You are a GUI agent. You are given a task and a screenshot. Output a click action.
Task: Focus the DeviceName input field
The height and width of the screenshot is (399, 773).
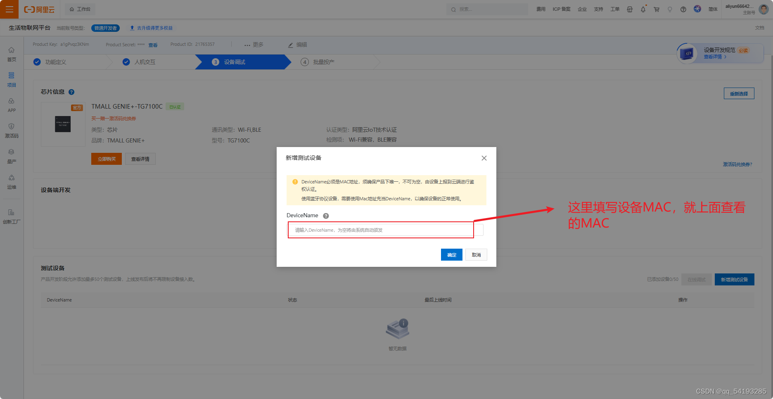(x=386, y=230)
